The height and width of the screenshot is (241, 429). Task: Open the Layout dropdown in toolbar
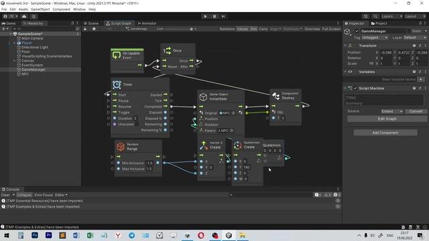(x=416, y=16)
